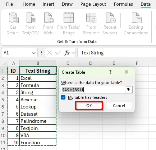Switch to the Insert tab

point(49,4)
